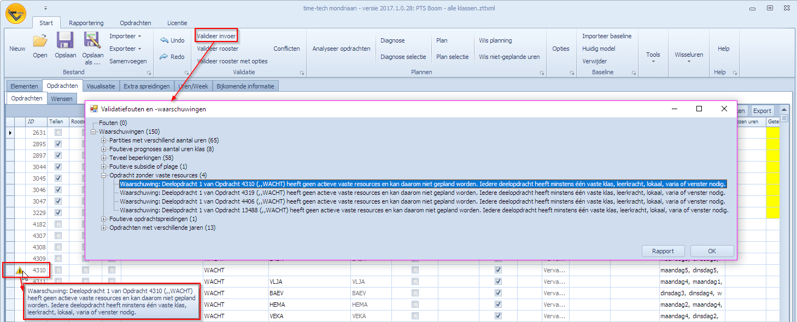
Task: Open the Exporteer dropdown
Action: (125, 49)
